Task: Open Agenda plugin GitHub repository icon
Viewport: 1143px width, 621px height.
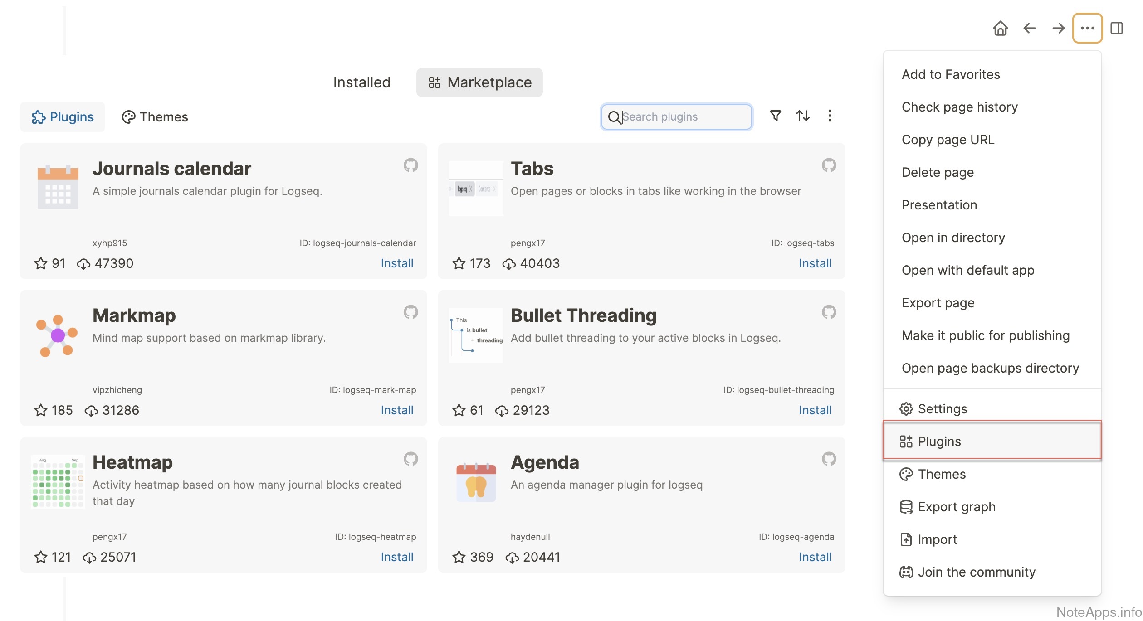Action: click(x=829, y=459)
